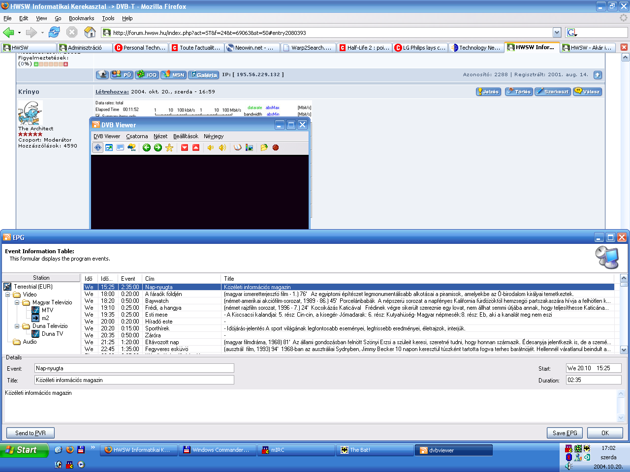Screen dimensions: 630x472
Task: Click the Válasz reply button in forum
Action: [587, 91]
